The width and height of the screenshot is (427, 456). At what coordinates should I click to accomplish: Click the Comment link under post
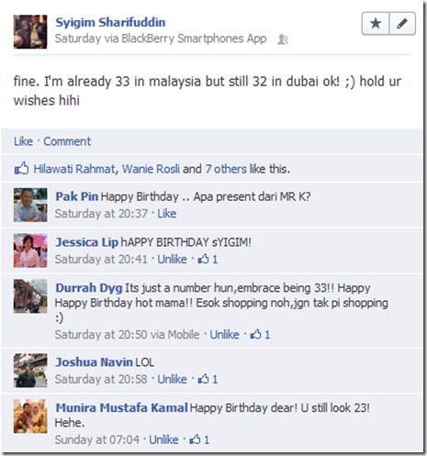click(x=67, y=141)
